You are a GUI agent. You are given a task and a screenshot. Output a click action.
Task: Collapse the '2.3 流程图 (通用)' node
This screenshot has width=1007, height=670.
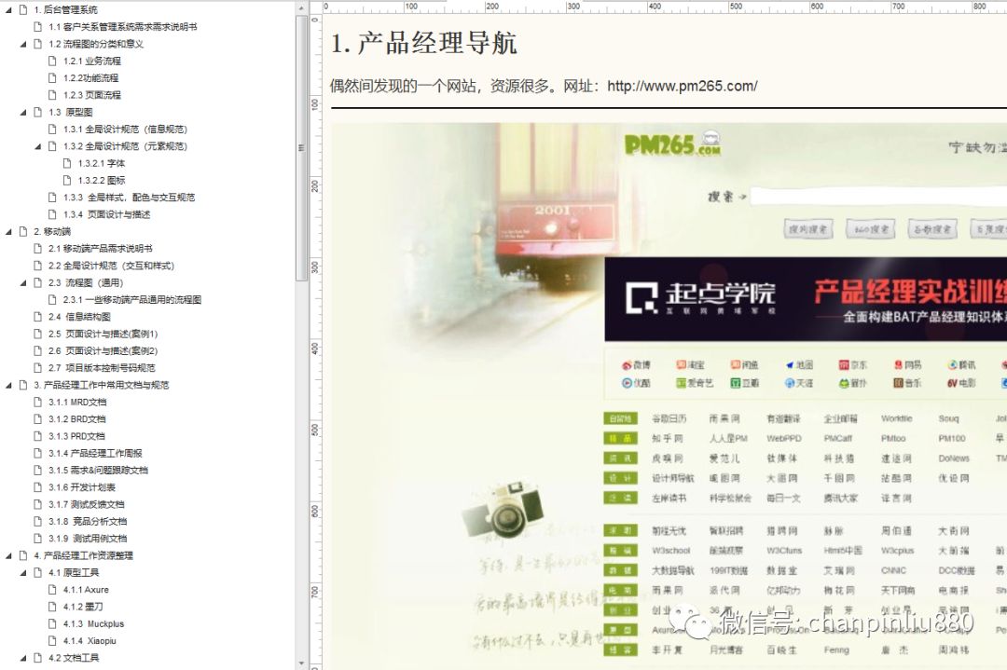point(23,282)
